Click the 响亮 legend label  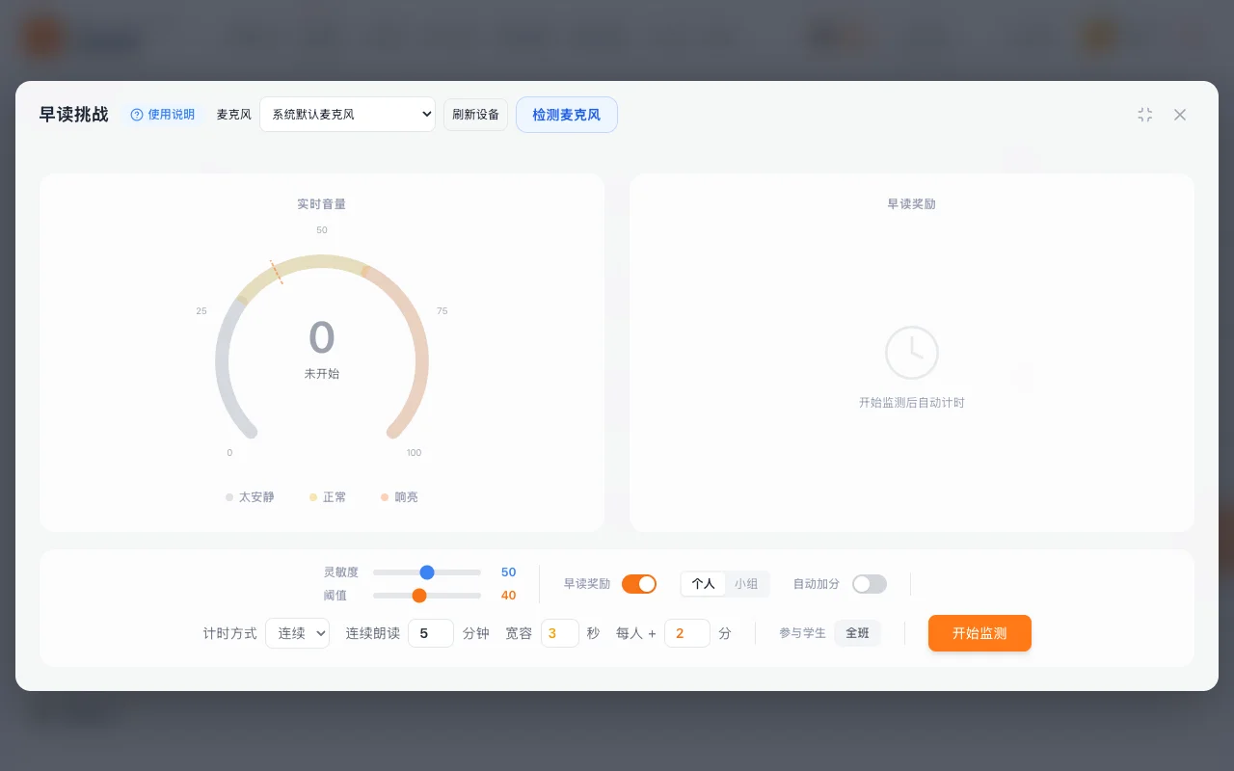coord(407,497)
